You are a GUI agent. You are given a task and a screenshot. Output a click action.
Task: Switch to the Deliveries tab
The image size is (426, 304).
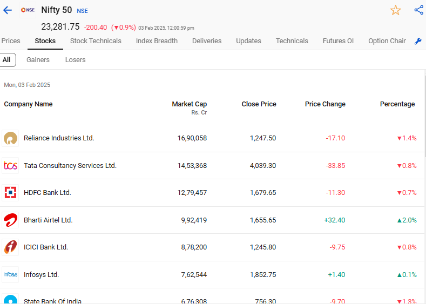click(207, 41)
